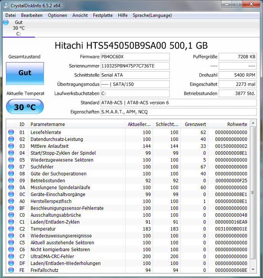Click the SMART list scrollbar up arrow
Image resolution: width=263 pixels, height=278 pixels.
click(x=253, y=123)
